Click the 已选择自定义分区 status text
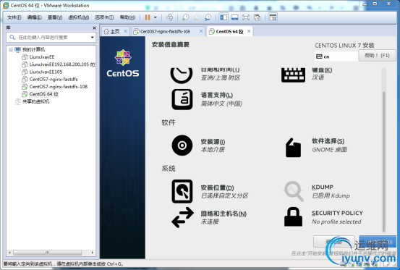The image size is (400, 270). tap(224, 195)
